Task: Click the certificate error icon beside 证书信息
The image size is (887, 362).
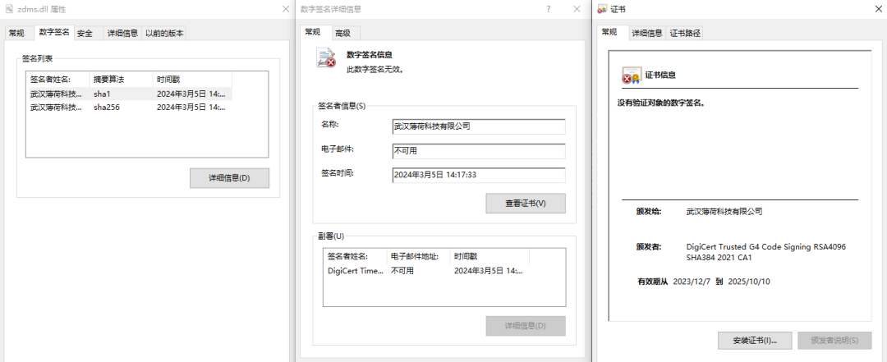Action: [631, 76]
